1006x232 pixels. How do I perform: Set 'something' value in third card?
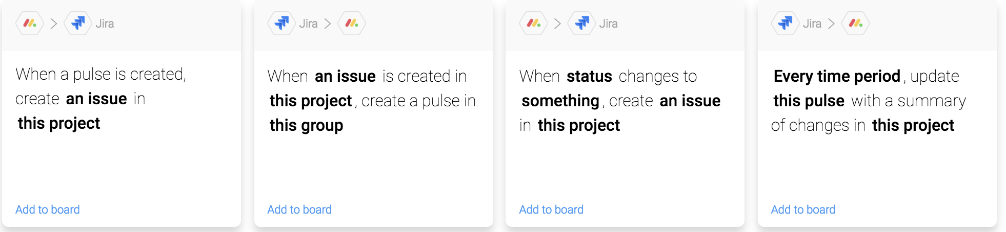pos(560,101)
